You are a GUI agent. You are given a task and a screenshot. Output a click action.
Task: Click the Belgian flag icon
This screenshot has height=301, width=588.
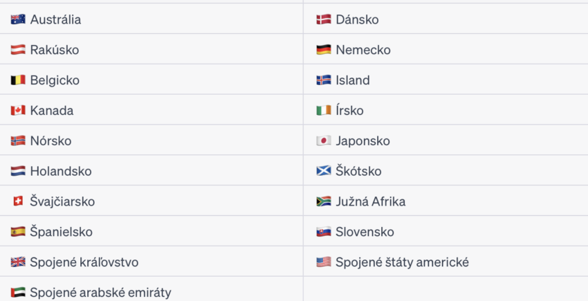[18, 80]
